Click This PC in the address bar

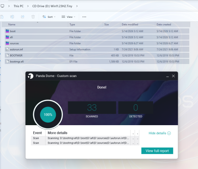[x=19, y=6]
